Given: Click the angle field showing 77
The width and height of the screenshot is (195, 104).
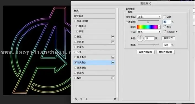Looking at the screenshot, I should (x=149, y=39).
